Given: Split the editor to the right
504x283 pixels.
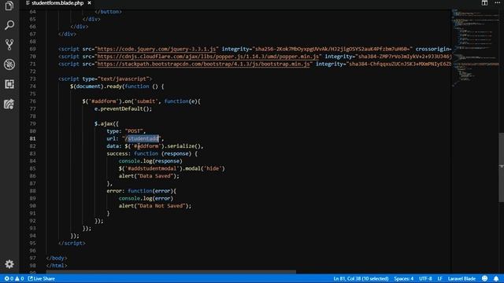Looking at the screenshot, I should [x=484, y=3].
